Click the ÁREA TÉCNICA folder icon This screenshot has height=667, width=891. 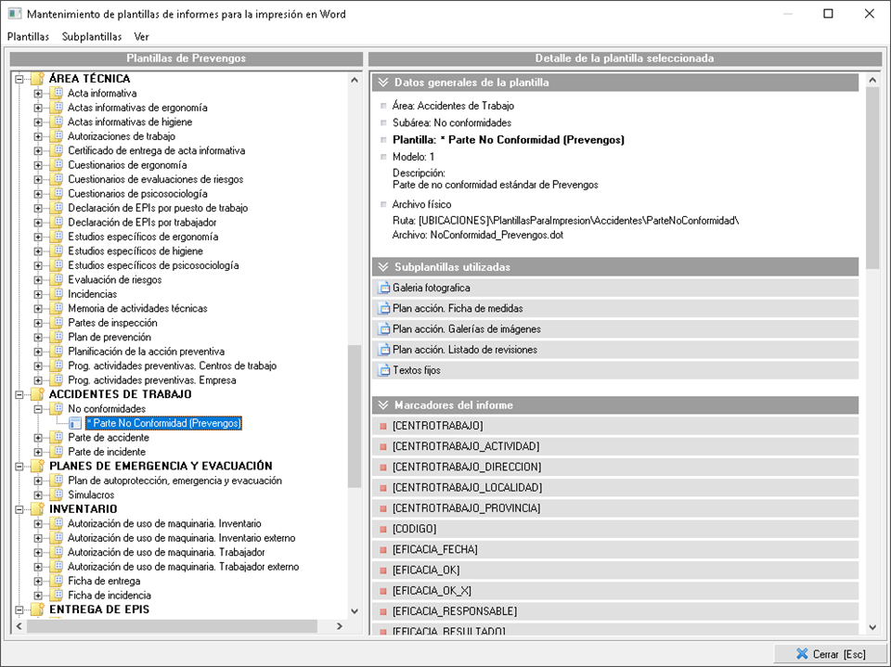[37, 79]
